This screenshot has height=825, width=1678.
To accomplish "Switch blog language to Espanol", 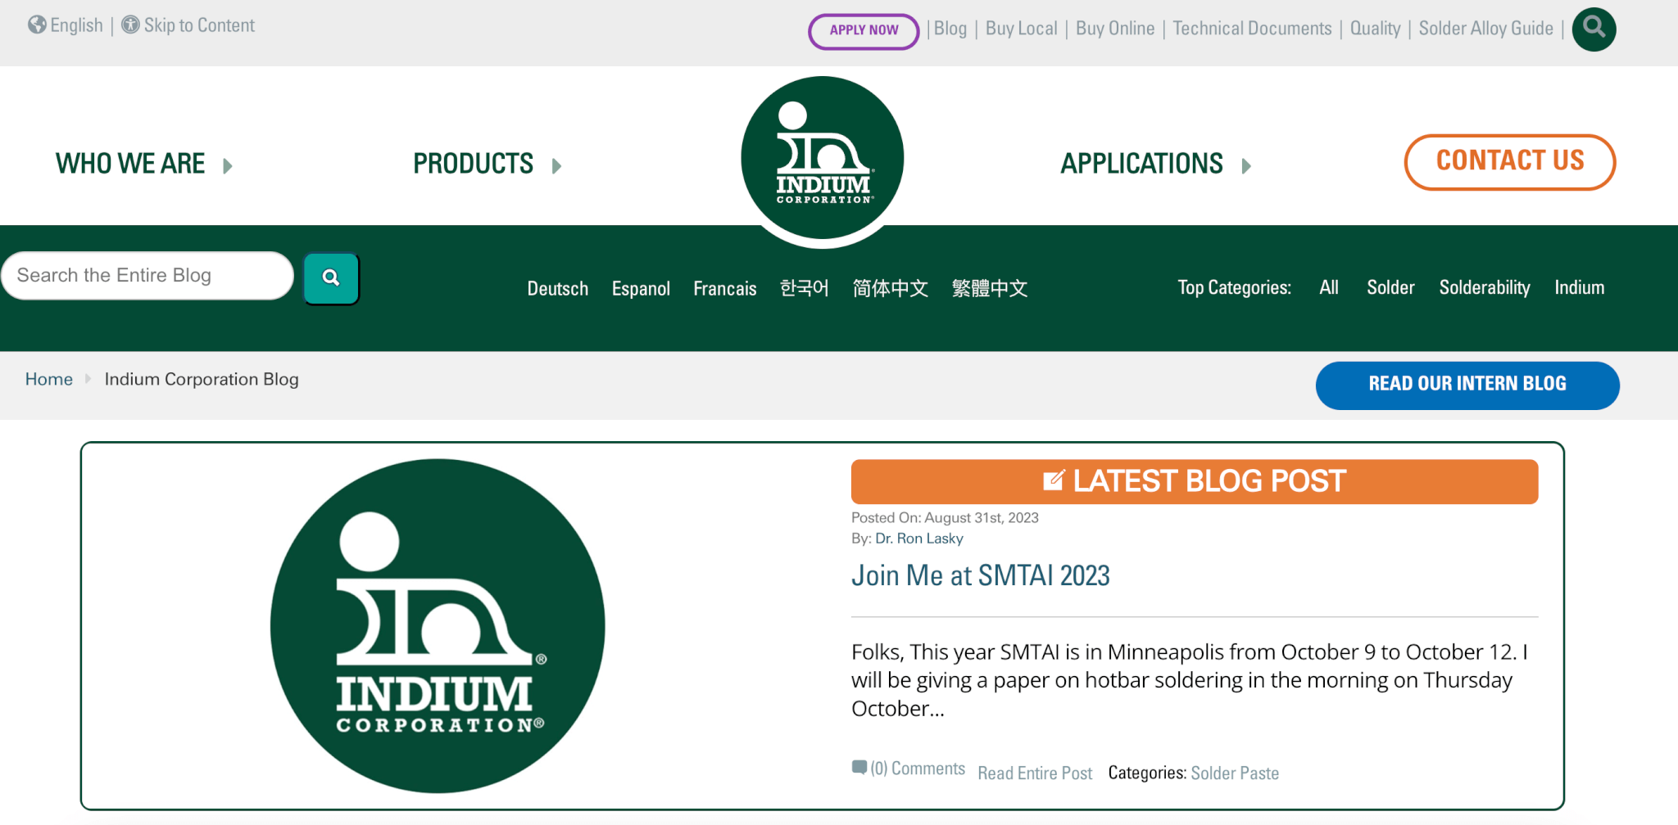I will click(x=641, y=289).
